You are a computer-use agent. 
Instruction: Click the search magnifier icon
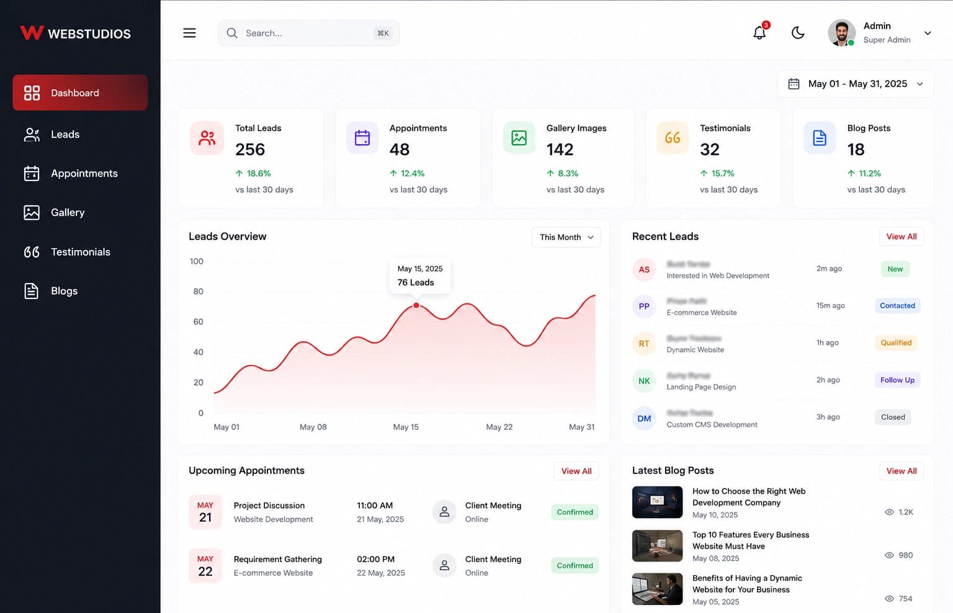(x=232, y=33)
